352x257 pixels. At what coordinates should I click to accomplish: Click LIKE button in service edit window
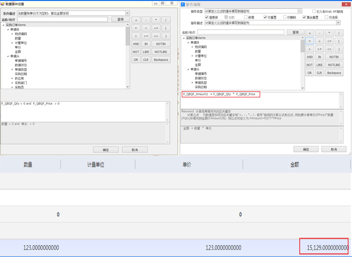(319, 65)
